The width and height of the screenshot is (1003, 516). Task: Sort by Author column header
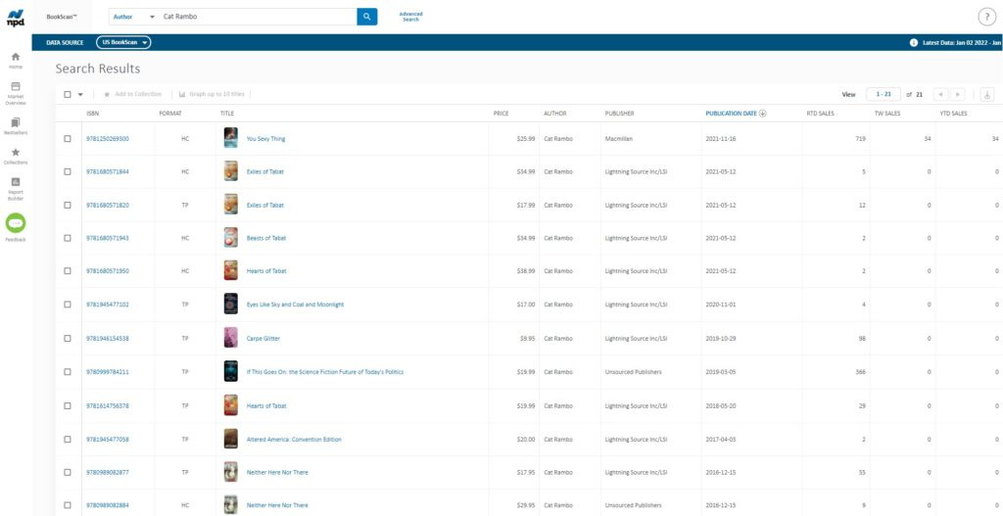pos(554,114)
